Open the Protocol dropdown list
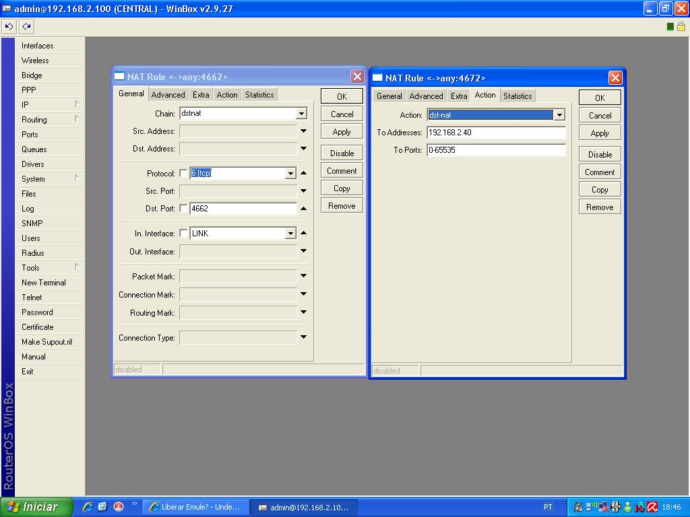 pyautogui.click(x=290, y=174)
